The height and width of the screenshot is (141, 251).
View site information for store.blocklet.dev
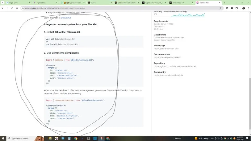click(x=23, y=8)
